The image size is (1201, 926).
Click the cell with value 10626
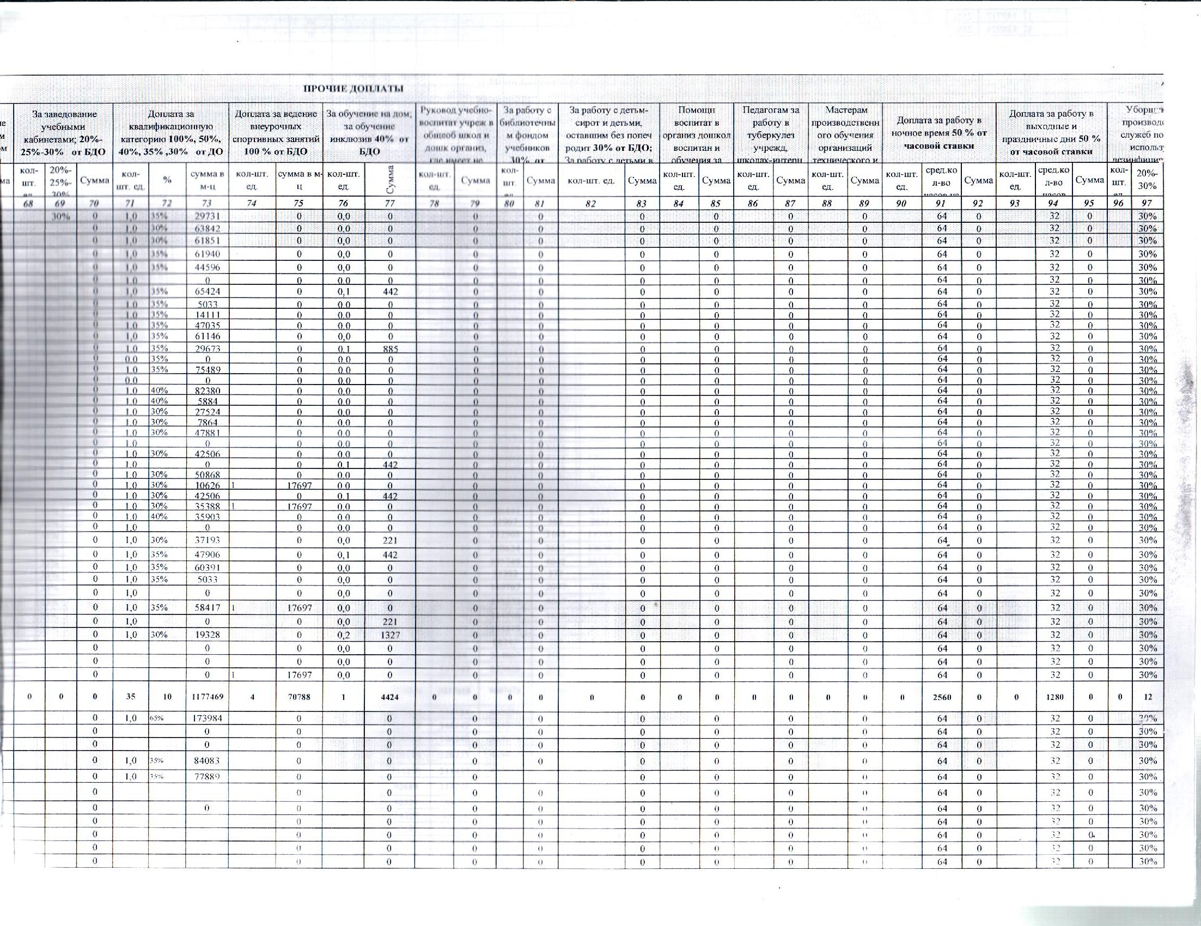[209, 486]
